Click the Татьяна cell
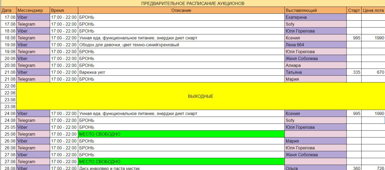385x170 pixels. 316,72
